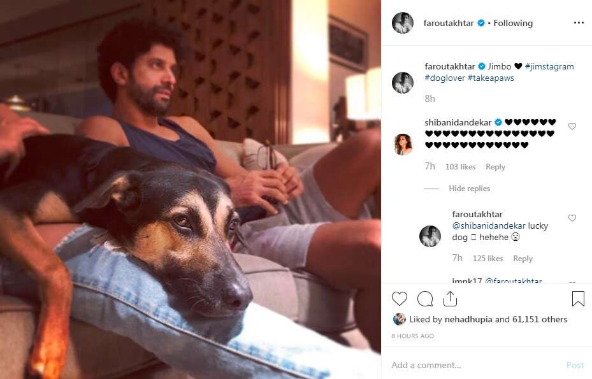Open the #doglover hashtag link
Viewport: 592px width, 379px height.
click(445, 78)
